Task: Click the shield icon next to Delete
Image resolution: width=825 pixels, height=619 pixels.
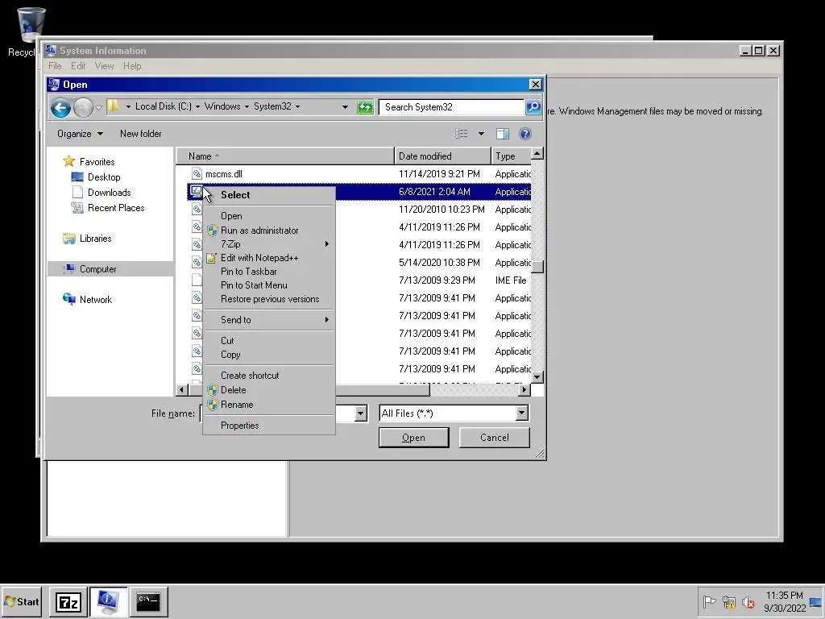Action: click(212, 390)
